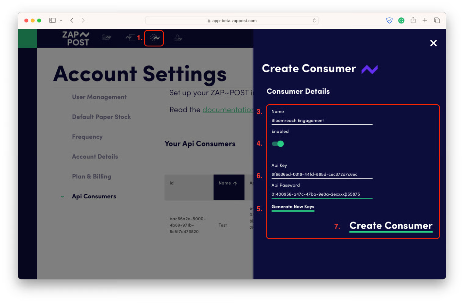Click the Share button in Safari's toolbar
This screenshot has height=303, width=464.
(x=413, y=20)
